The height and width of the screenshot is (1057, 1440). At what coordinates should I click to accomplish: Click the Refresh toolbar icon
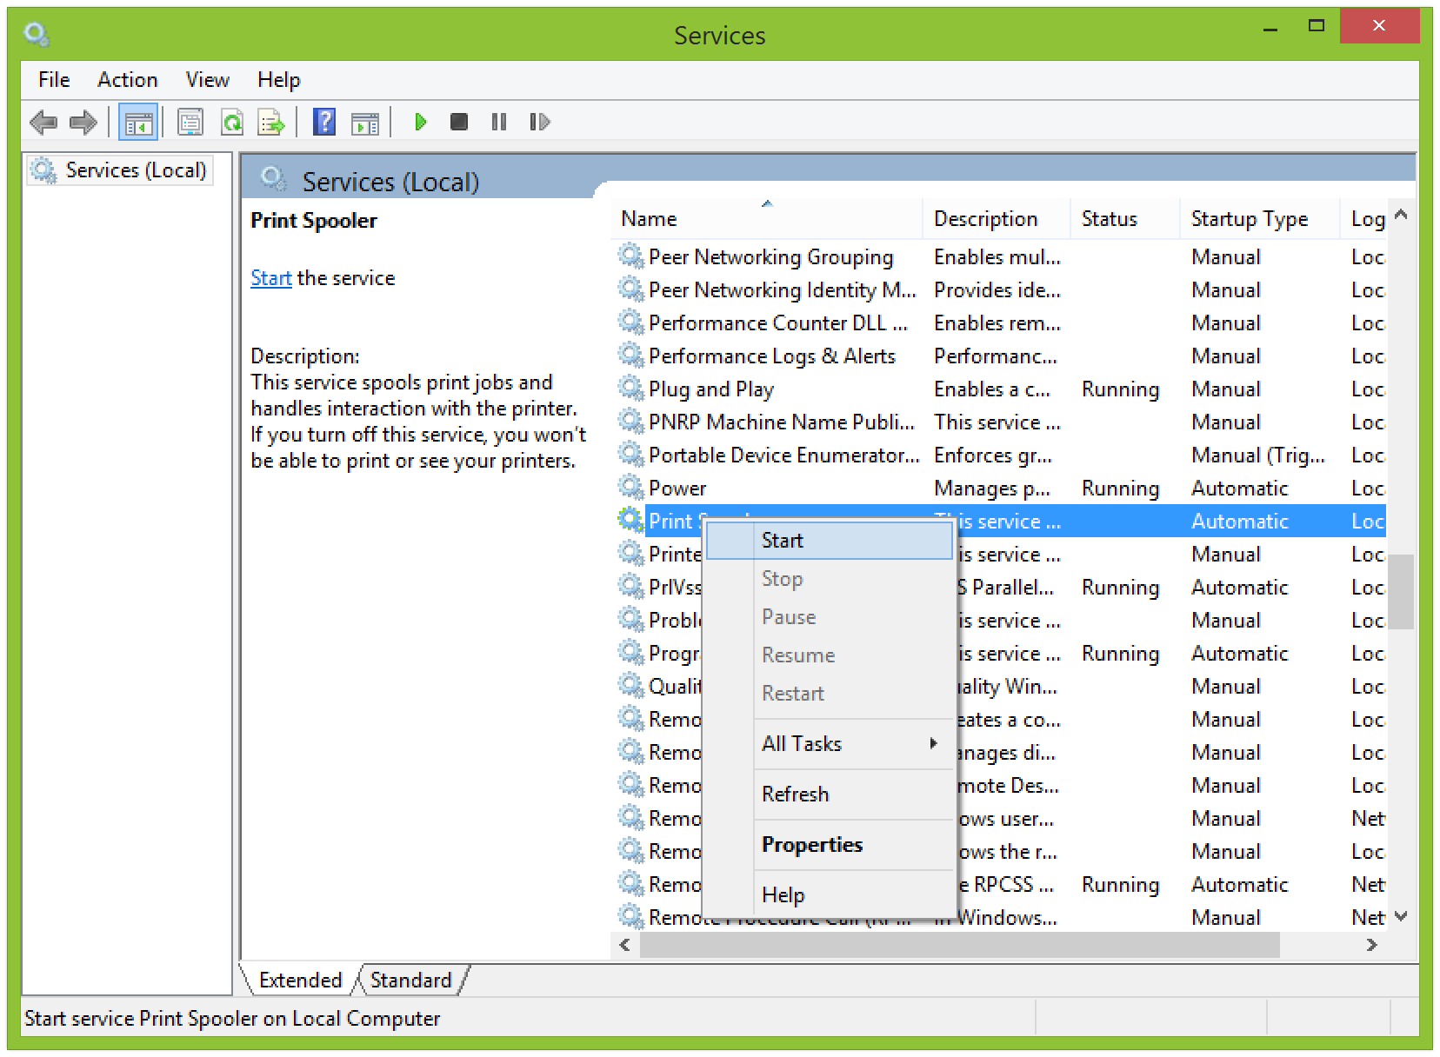(x=231, y=123)
